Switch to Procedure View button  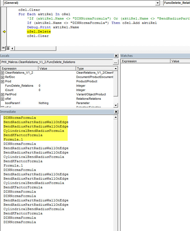(x=3, y=48)
